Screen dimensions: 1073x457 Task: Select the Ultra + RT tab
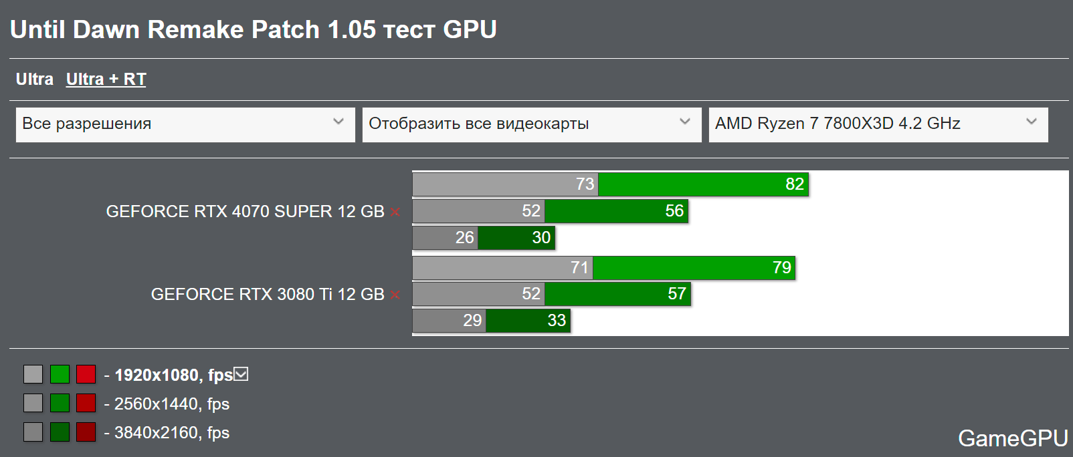(106, 79)
